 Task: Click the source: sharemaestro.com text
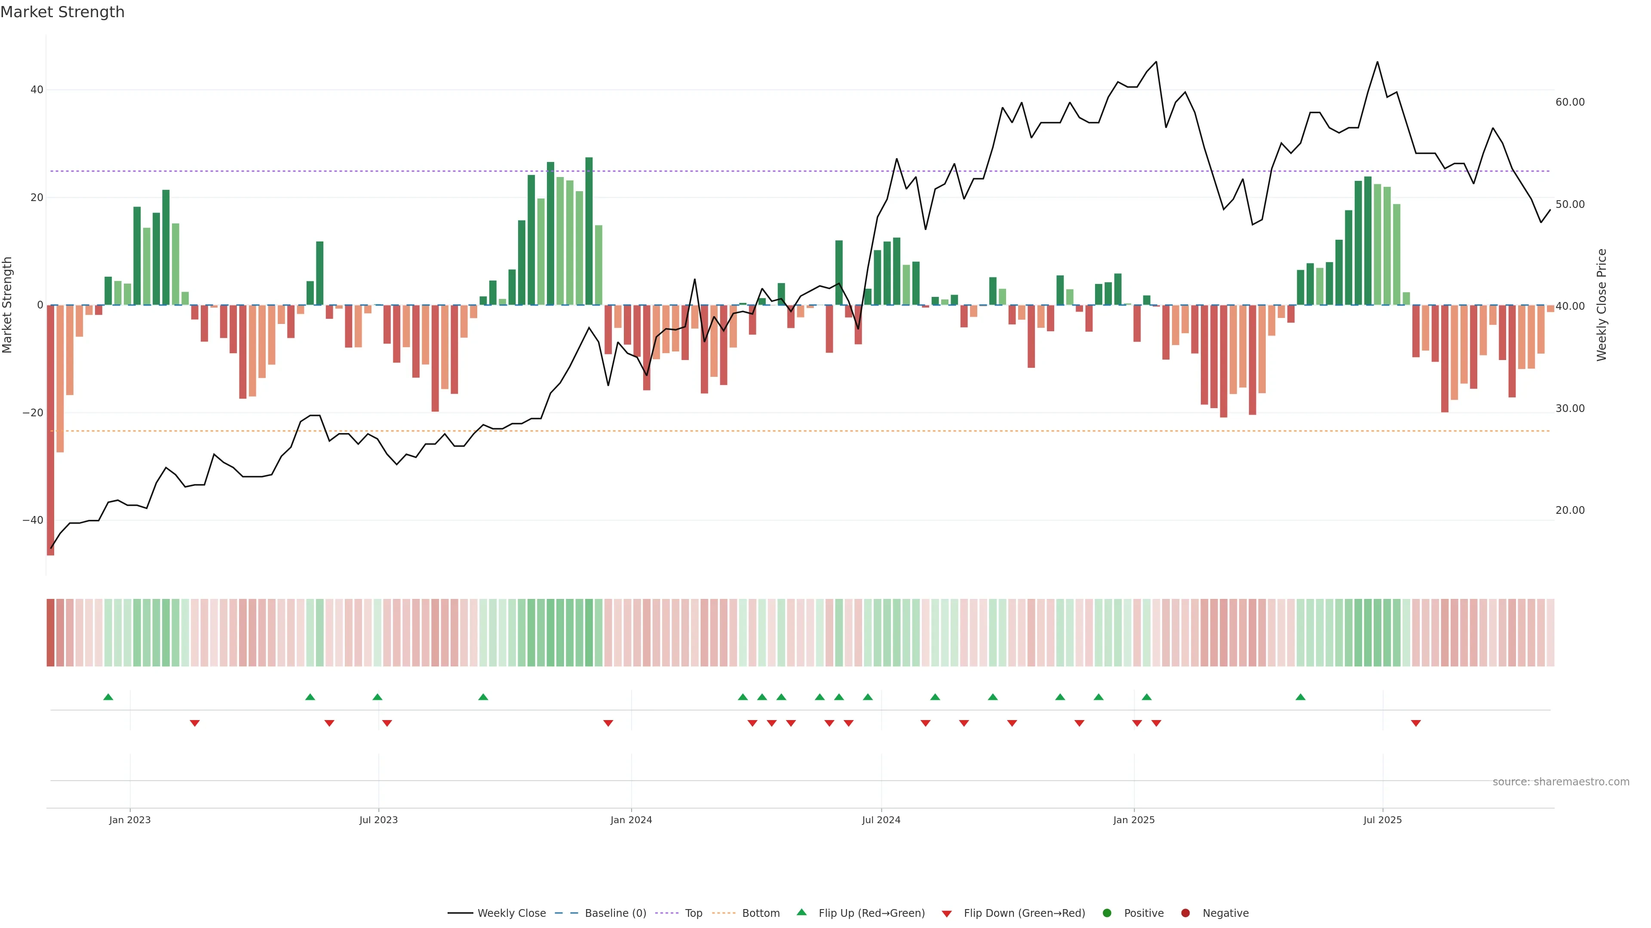[x=1561, y=781]
